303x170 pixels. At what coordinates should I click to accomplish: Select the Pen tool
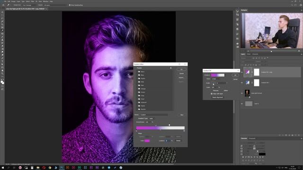click(2, 58)
